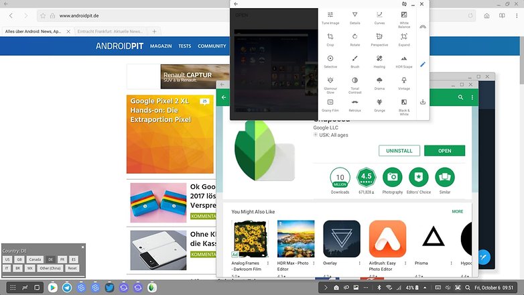Open options menu for Overlay app
The height and width of the screenshot is (295, 524).
pos(360,263)
